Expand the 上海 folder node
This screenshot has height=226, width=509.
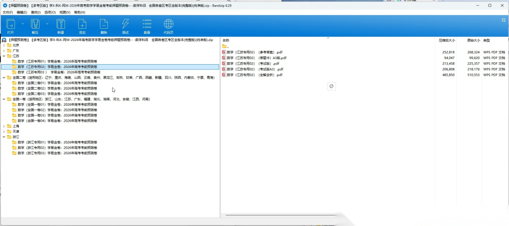[x=4, y=126]
